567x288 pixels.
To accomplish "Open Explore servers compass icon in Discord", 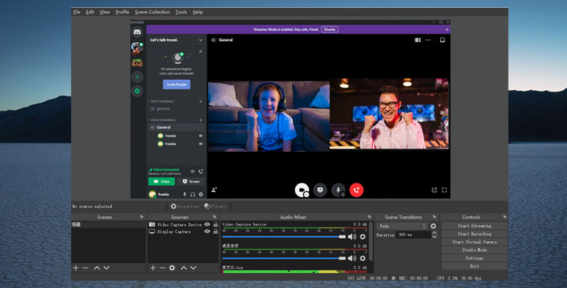I will click(137, 91).
